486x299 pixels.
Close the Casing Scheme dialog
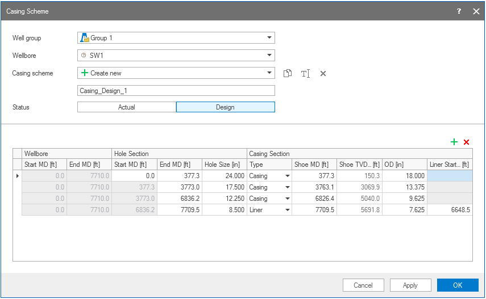pos(476,11)
